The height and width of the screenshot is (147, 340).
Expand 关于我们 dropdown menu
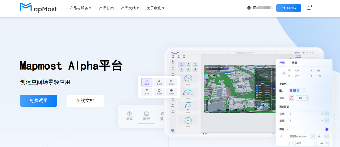tap(155, 8)
